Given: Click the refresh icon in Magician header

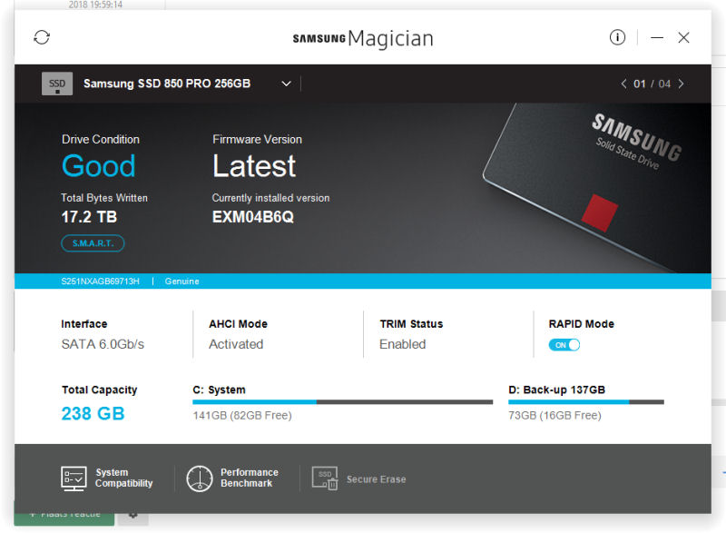Looking at the screenshot, I should [42, 37].
